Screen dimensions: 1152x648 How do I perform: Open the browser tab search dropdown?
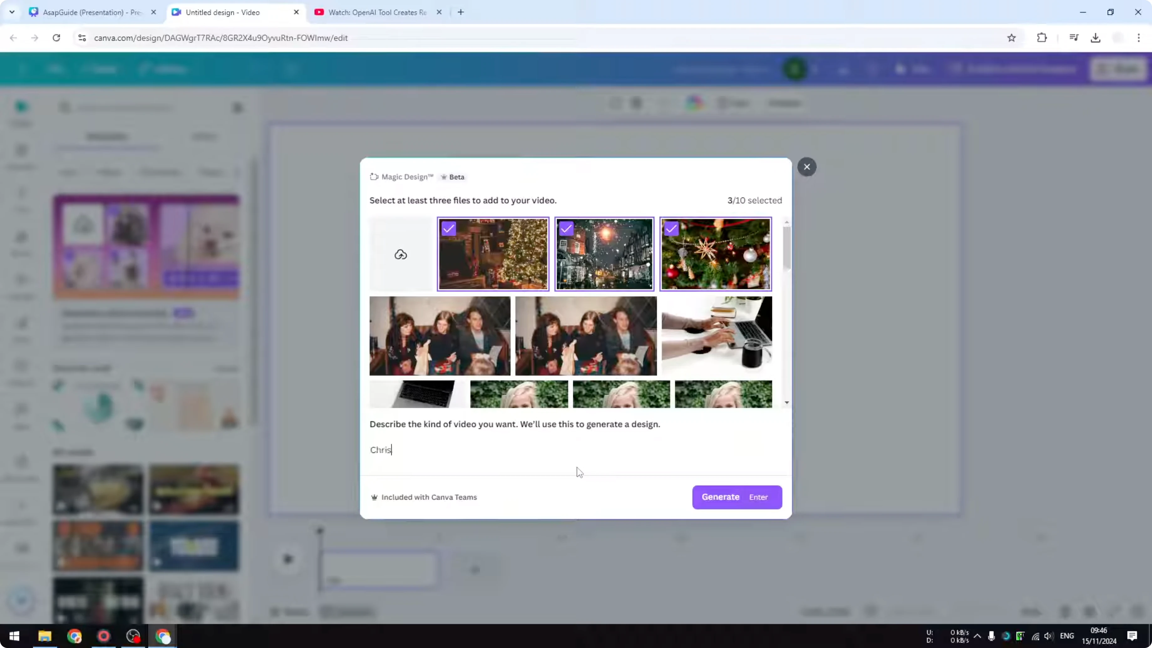(x=12, y=12)
